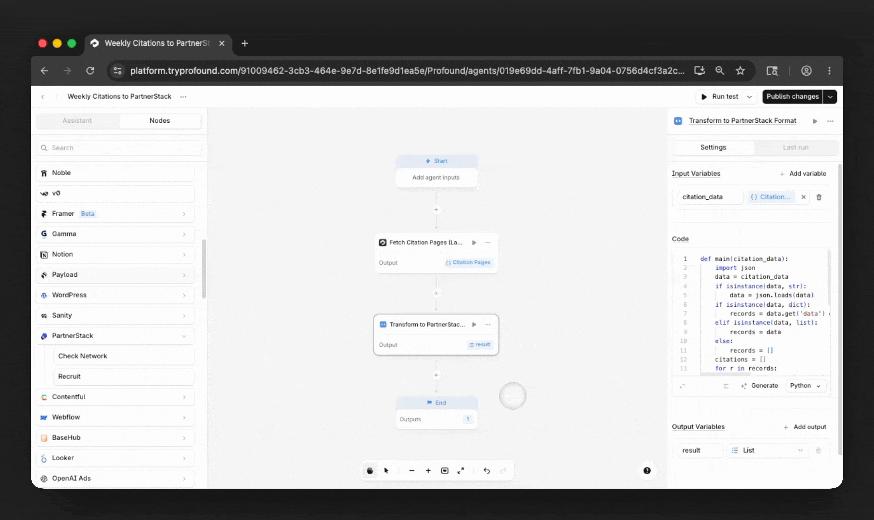Click the right settings panel scrollbar
Screen dimensions: 874x520
pos(840,309)
